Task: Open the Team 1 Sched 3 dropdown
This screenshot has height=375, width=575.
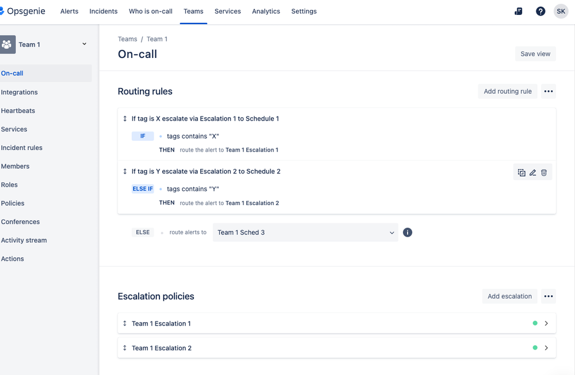Action: [x=305, y=233]
